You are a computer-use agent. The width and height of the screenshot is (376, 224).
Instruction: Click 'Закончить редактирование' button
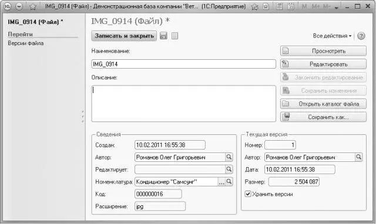[323, 77]
